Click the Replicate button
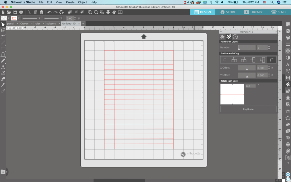The height and width of the screenshot is (182, 291). (x=248, y=109)
